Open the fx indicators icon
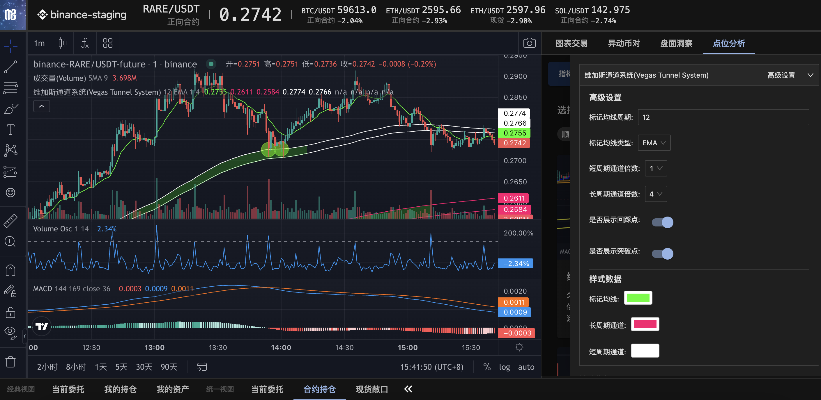The image size is (821, 400). 85,43
